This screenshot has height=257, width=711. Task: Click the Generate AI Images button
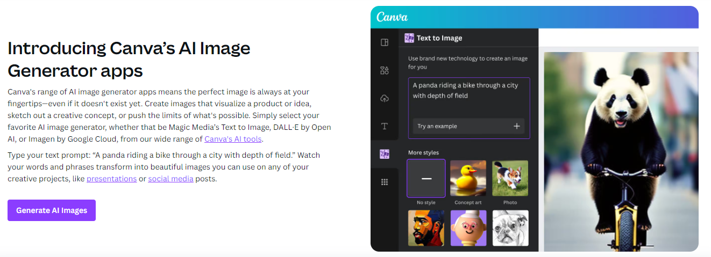(x=52, y=210)
